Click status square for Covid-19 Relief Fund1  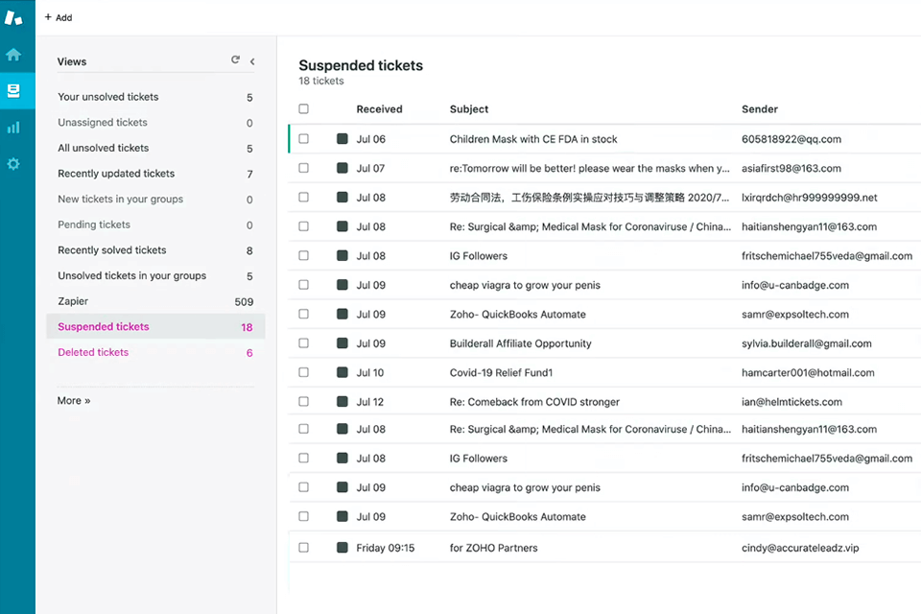[342, 372]
